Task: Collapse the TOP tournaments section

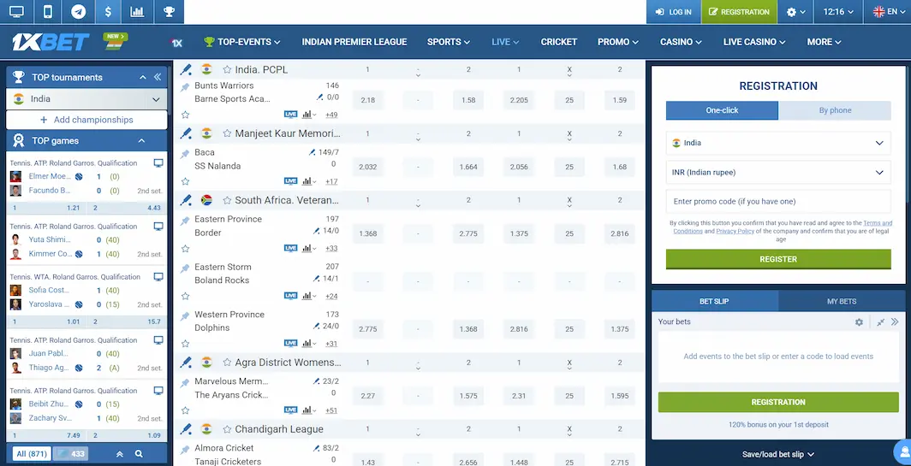Action: pos(143,77)
